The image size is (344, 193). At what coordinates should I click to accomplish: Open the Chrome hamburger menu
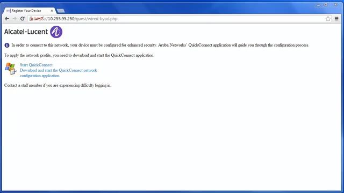coord(336,19)
